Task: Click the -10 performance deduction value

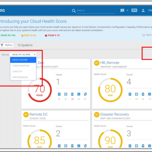Action: point(149,99)
